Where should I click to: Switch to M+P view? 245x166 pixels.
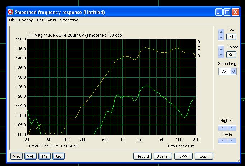(x=31, y=156)
